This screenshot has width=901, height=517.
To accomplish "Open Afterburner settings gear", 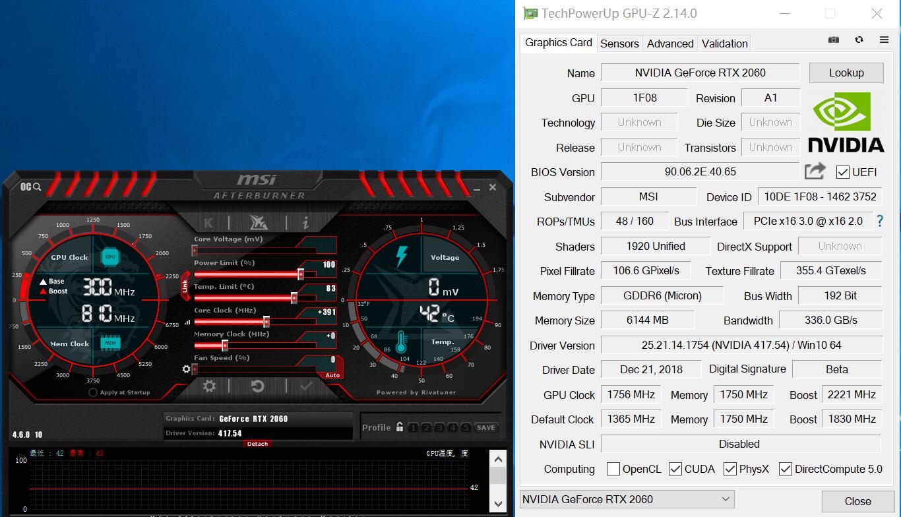I will 209,386.
